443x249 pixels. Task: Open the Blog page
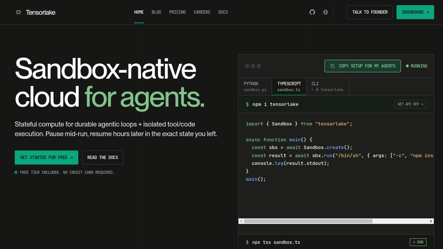[157, 12]
